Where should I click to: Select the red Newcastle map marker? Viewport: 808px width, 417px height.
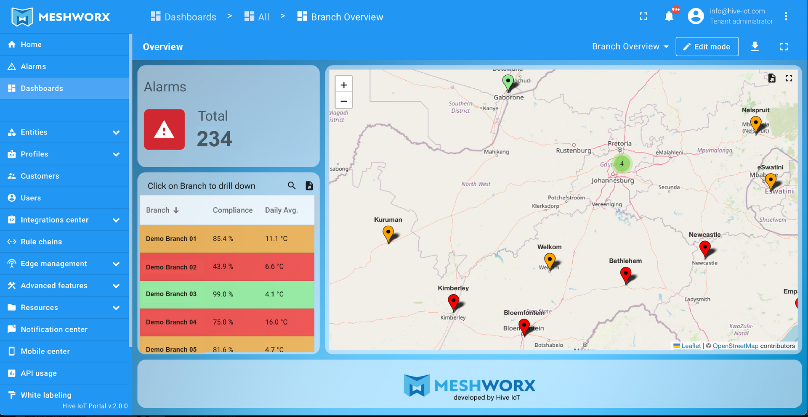coord(705,249)
